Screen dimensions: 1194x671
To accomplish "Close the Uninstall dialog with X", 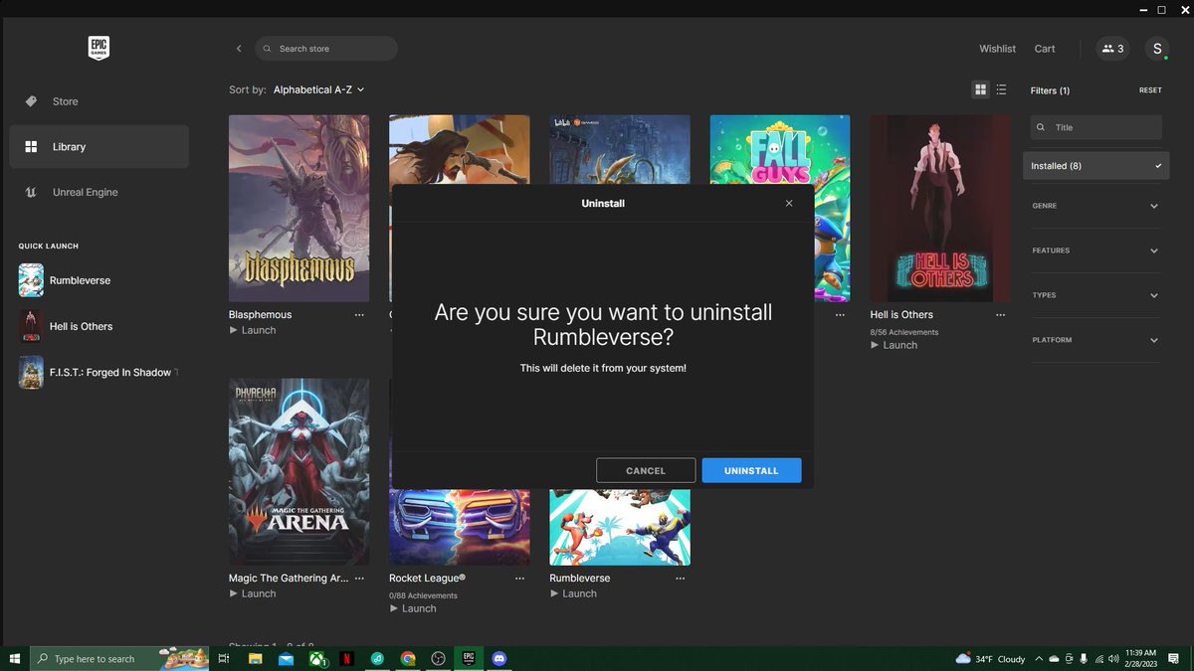I will [789, 203].
